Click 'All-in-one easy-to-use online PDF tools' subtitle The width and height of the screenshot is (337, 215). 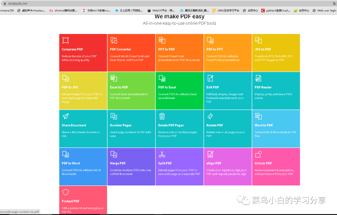tap(179, 23)
